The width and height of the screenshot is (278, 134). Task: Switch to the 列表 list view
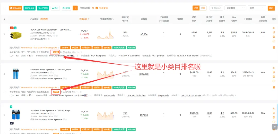(196, 8)
